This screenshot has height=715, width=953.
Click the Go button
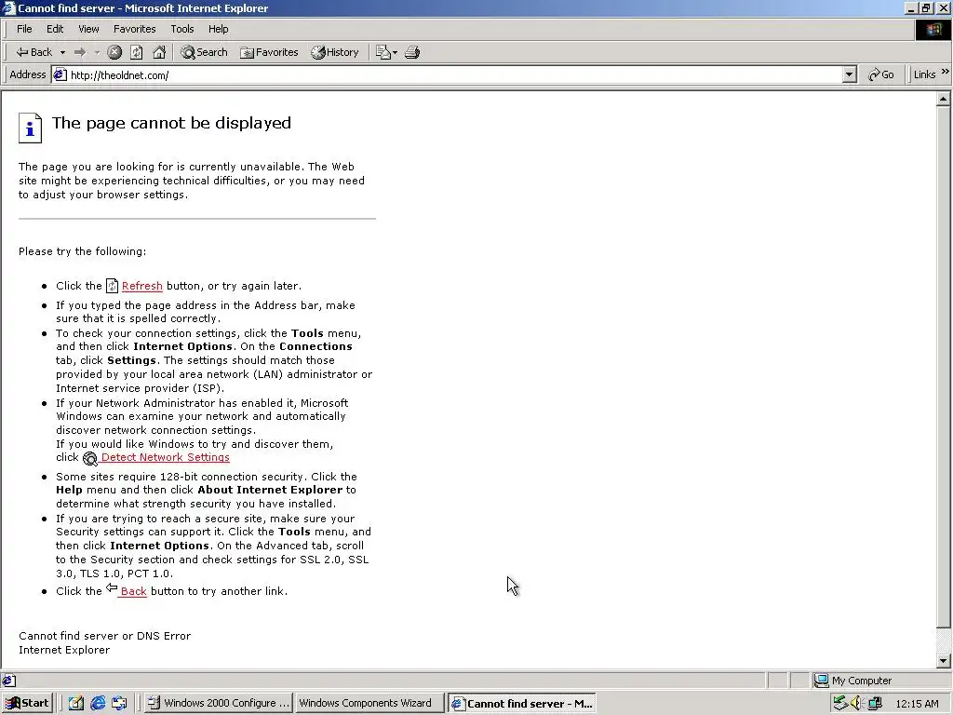(880, 74)
